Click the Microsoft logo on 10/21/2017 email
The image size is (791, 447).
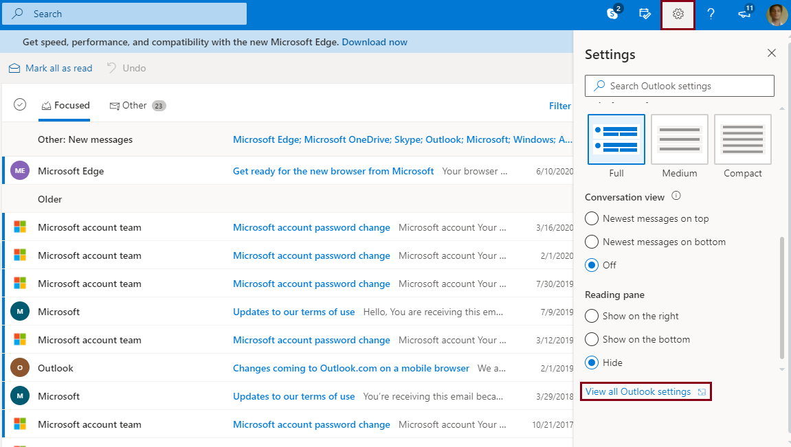(x=20, y=424)
